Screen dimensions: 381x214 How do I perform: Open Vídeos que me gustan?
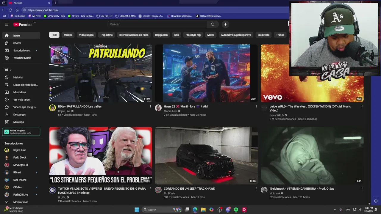(21, 107)
